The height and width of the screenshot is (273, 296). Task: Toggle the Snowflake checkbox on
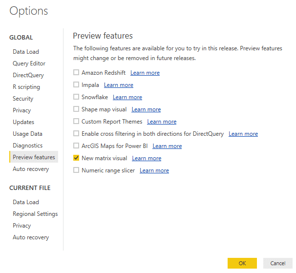tap(76, 97)
